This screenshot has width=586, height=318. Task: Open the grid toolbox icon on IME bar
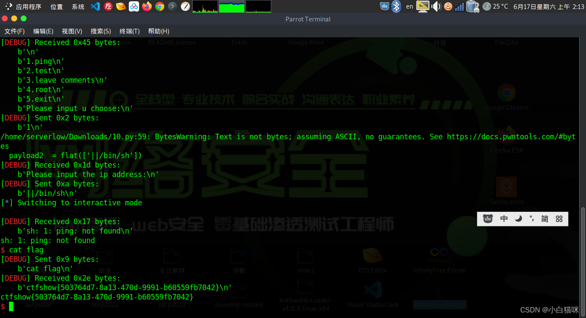pyautogui.click(x=559, y=219)
